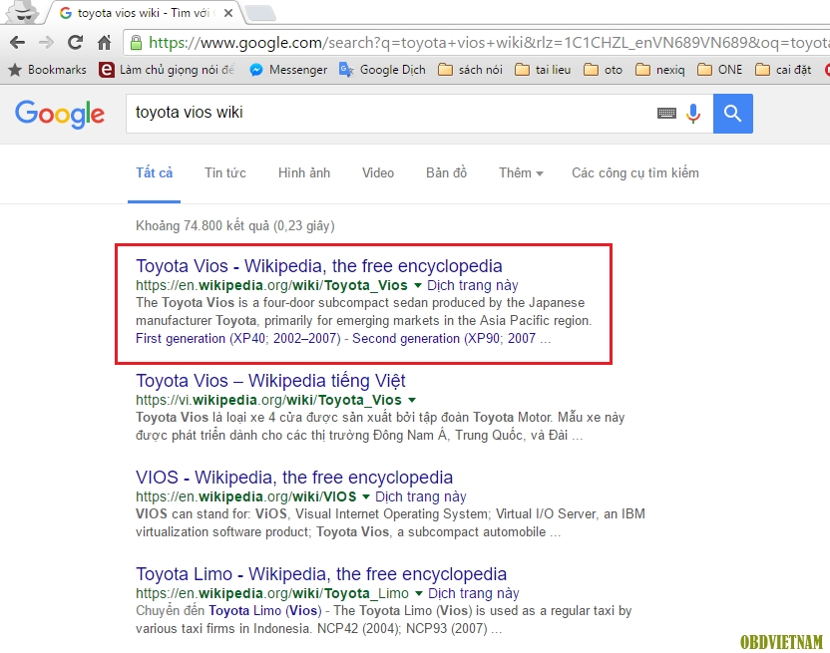Viewport: 830px width, 653px height.
Task: Open the 'tai lieu' bookmark folder
Action: 543,70
